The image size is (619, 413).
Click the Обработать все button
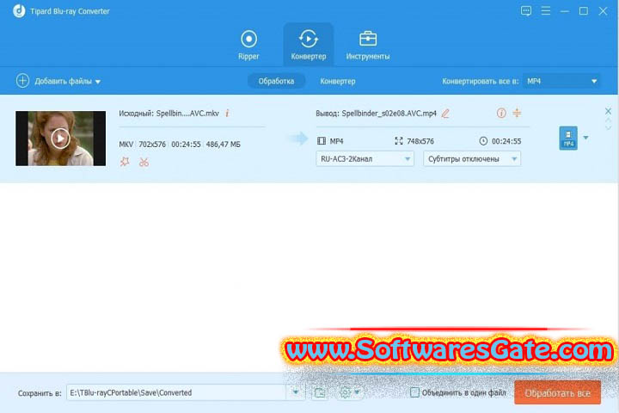[557, 393]
